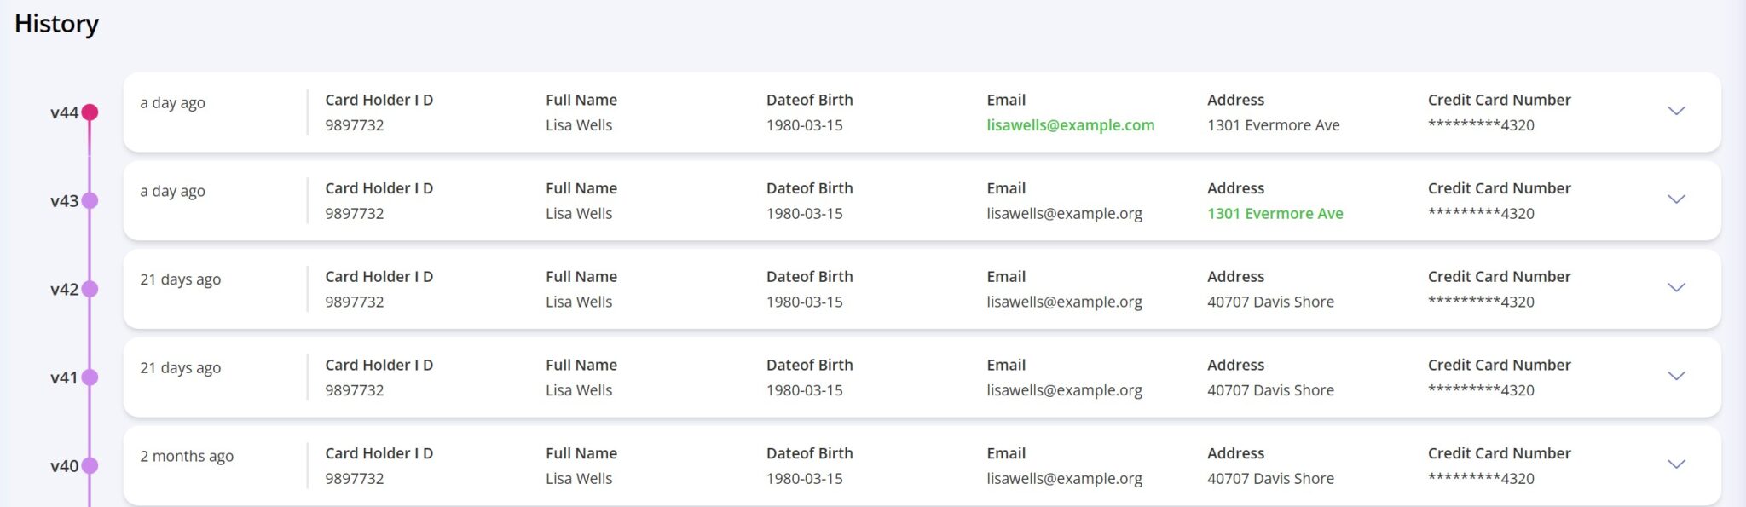The image size is (1746, 507).
Task: Click the green lisawells@example.com email
Action: coord(1070,125)
